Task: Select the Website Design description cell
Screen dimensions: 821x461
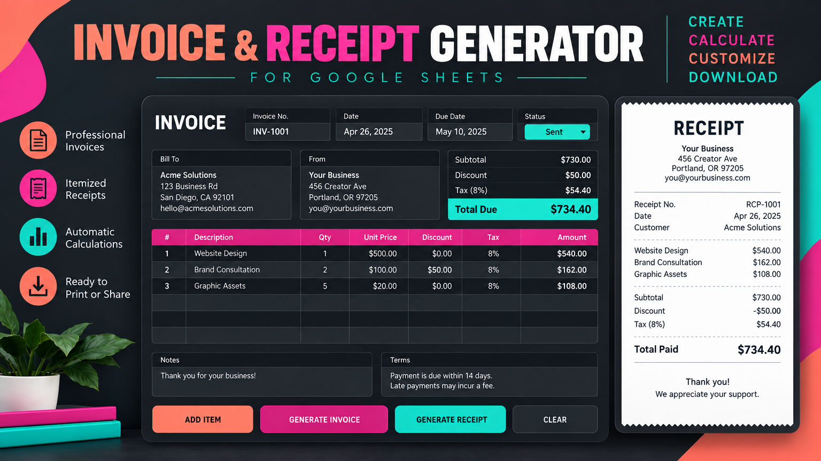Action: click(x=243, y=253)
